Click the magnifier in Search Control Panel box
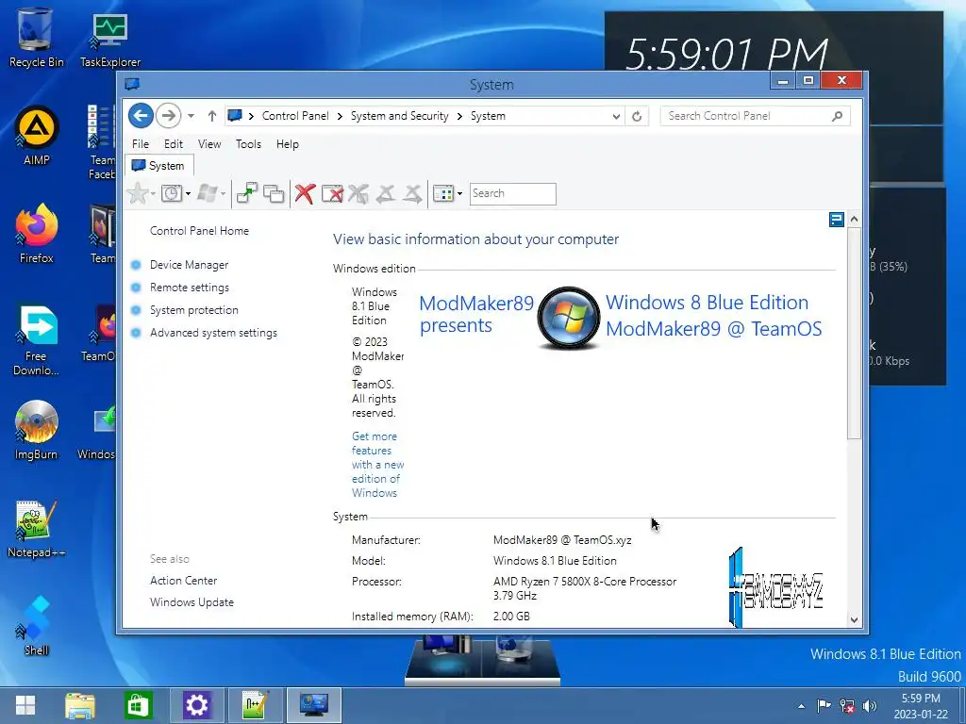Image resolution: width=966 pixels, height=724 pixels. click(x=837, y=116)
